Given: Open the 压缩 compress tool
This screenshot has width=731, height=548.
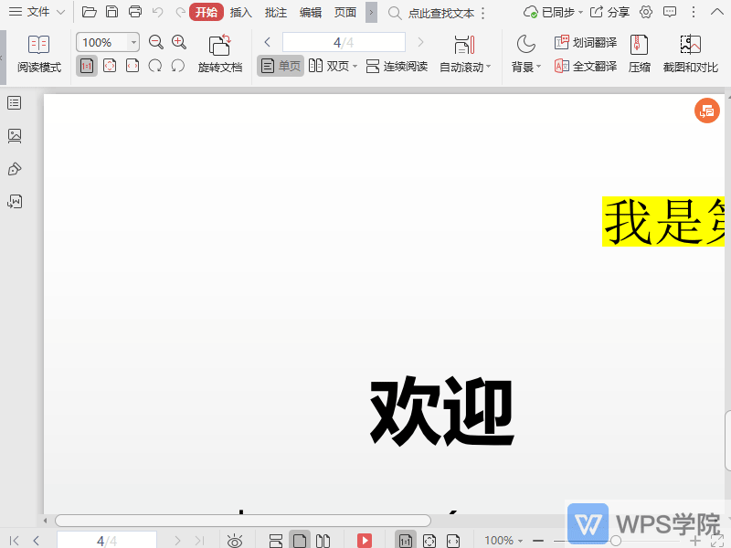Looking at the screenshot, I should tap(639, 51).
